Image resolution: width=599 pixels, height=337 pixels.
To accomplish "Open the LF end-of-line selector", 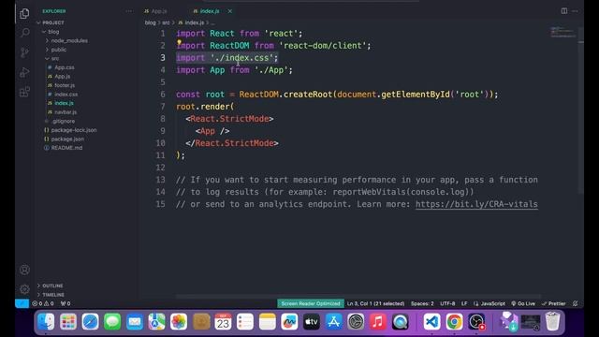I will pyautogui.click(x=464, y=303).
